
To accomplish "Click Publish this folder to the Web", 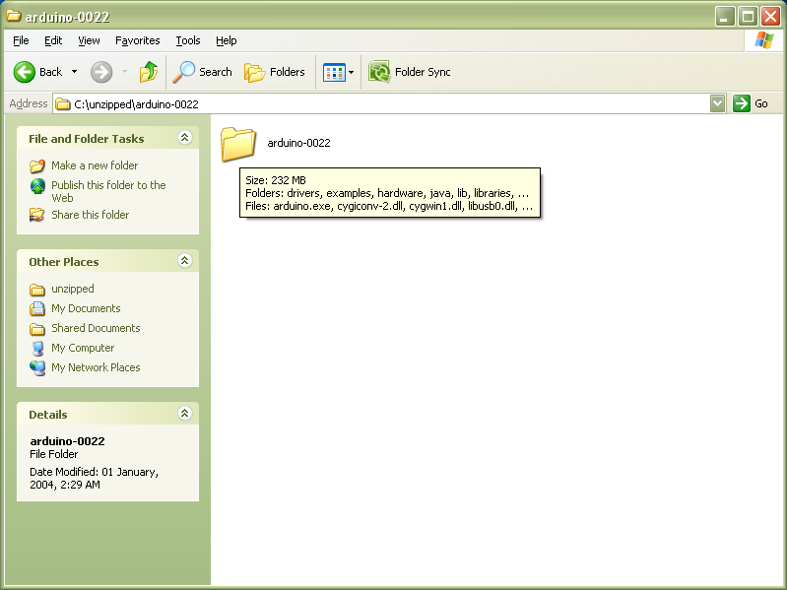I will tap(108, 192).
